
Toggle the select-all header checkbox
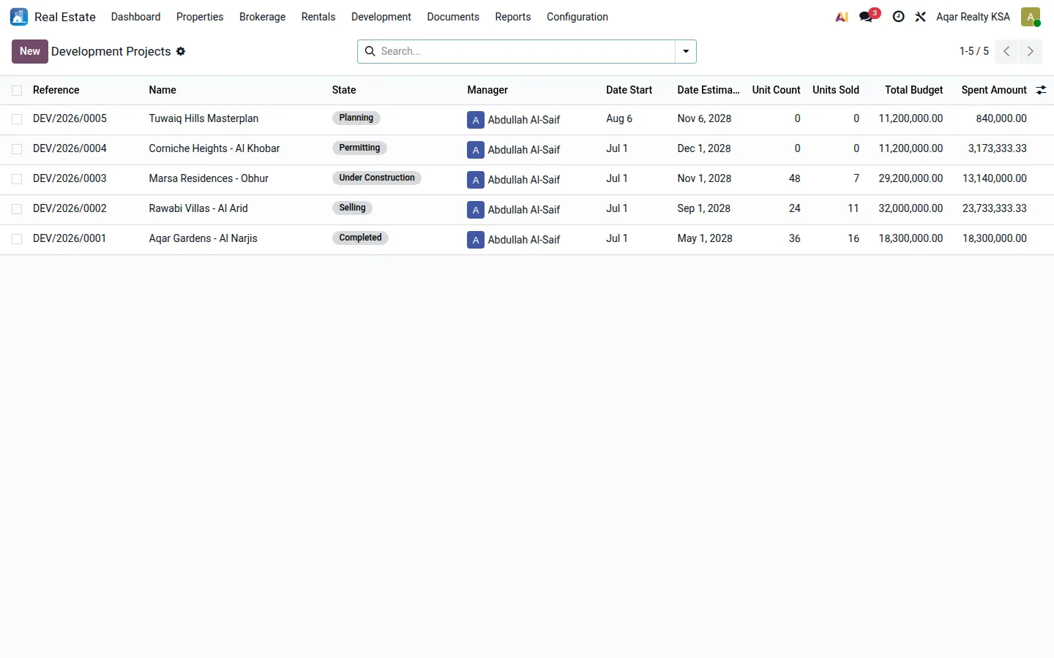point(17,91)
